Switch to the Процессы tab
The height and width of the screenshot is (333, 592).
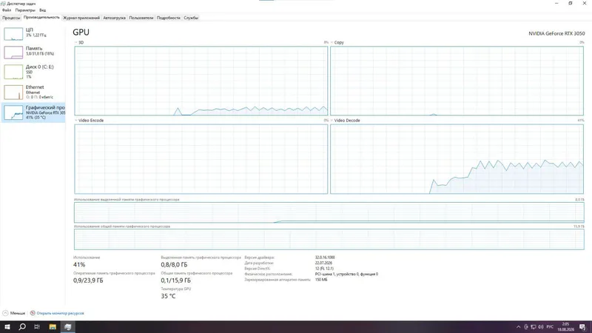tap(11, 18)
